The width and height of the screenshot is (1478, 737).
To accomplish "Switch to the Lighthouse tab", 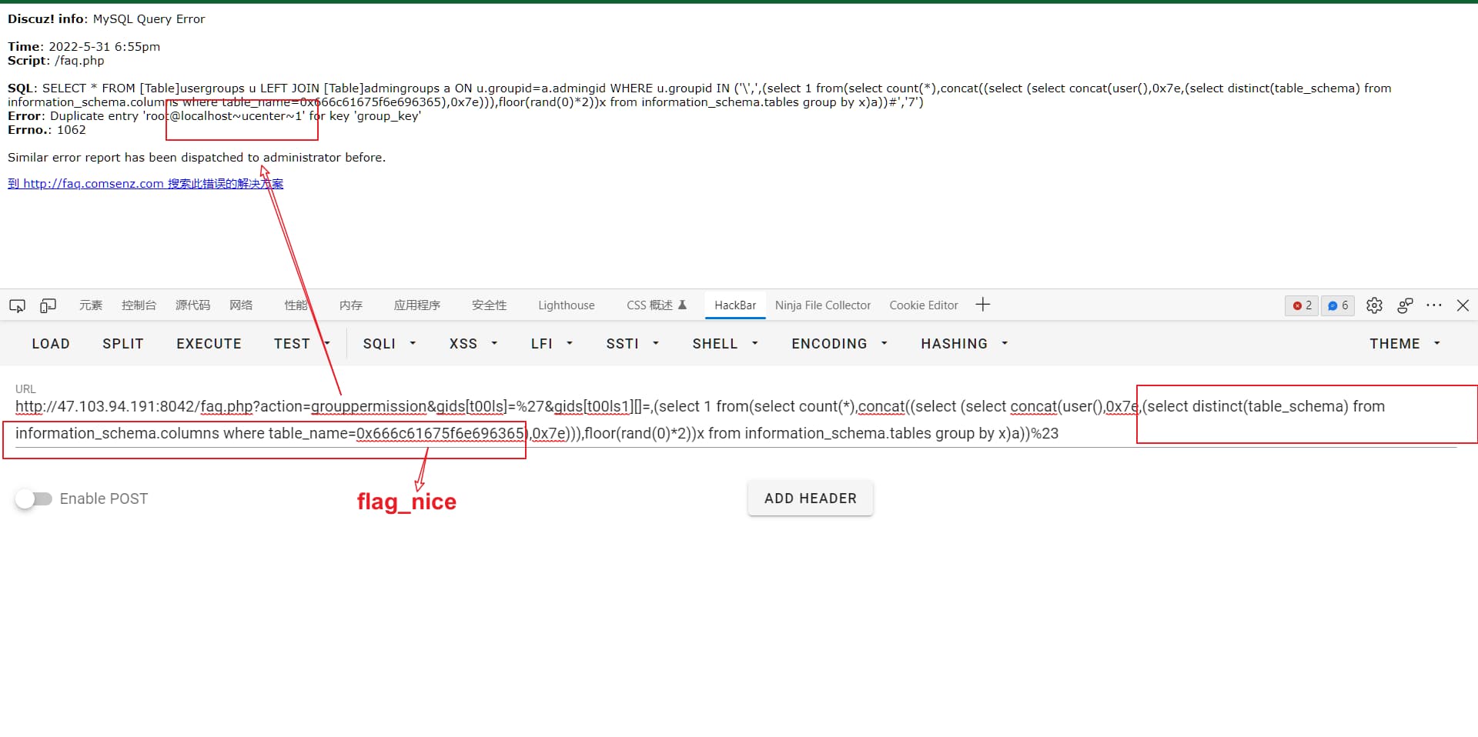I will tap(567, 305).
